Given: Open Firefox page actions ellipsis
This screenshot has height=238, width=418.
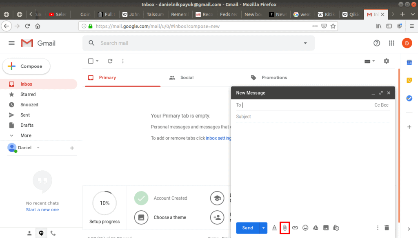Looking at the screenshot, I should pyautogui.click(x=315, y=26).
